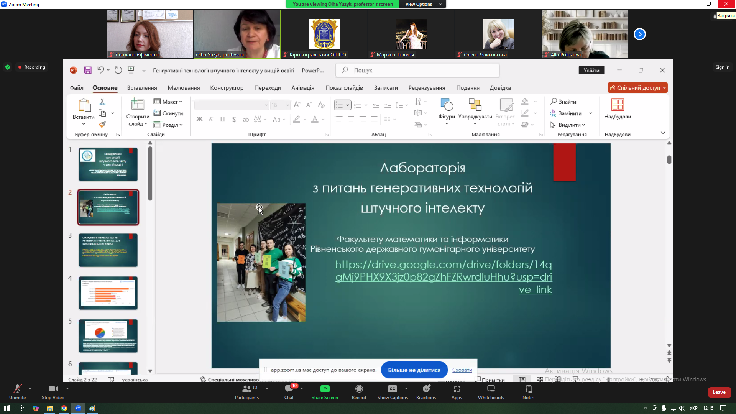
Task: Click the Zoom Record icon
Action: 359,389
